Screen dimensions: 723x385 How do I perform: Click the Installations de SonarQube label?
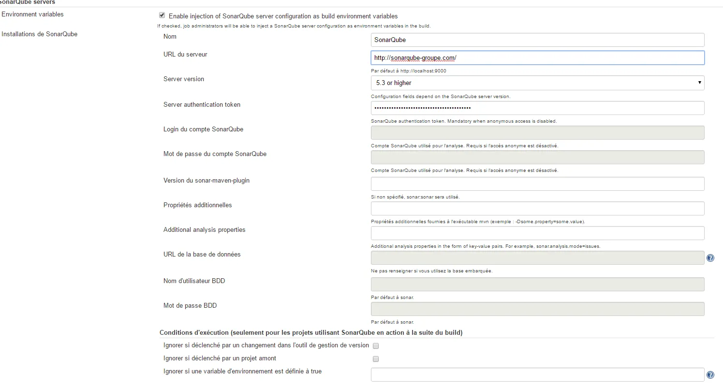[40, 34]
